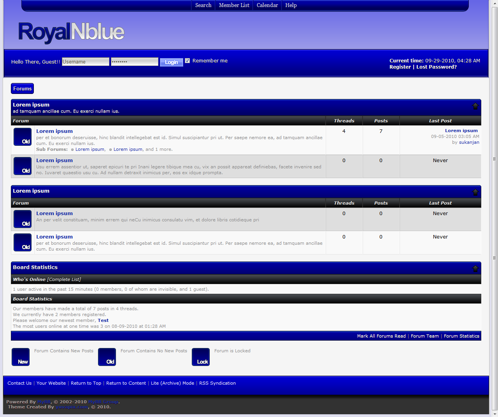The height and width of the screenshot is (417, 498).
Task: Collapse the Board Statistics section
Action: pos(475,268)
